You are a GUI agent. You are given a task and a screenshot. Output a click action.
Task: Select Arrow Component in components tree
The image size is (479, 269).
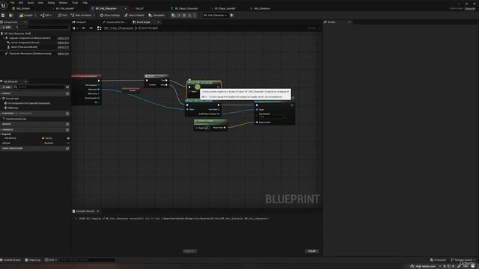coord(25,43)
